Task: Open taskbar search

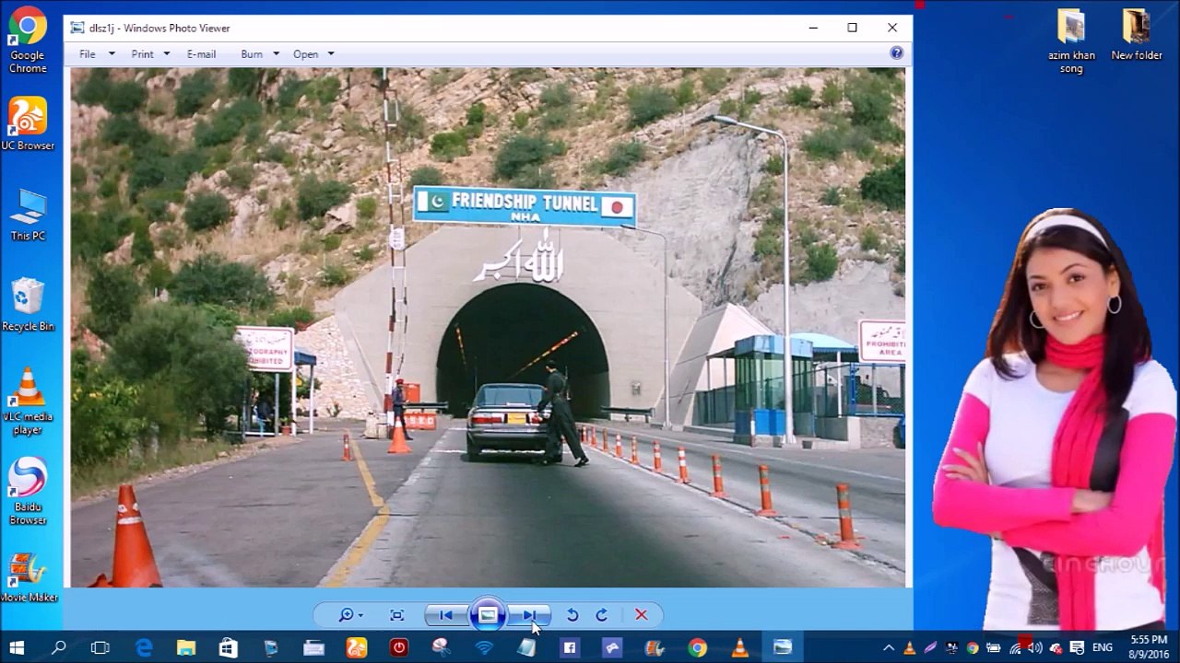Action: [x=59, y=647]
